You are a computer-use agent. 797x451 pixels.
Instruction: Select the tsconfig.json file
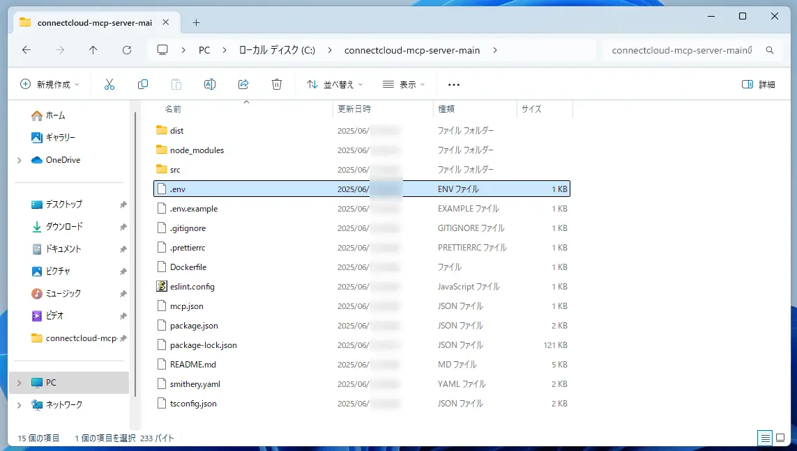coord(362,403)
